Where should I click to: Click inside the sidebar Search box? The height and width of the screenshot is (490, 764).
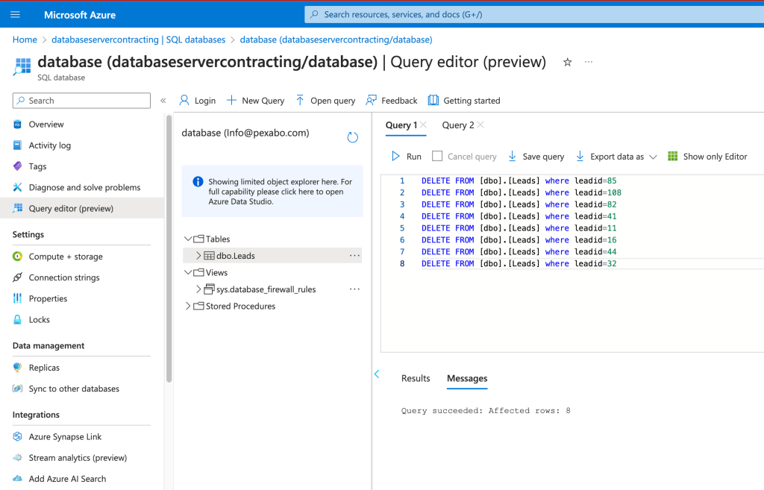[81, 101]
